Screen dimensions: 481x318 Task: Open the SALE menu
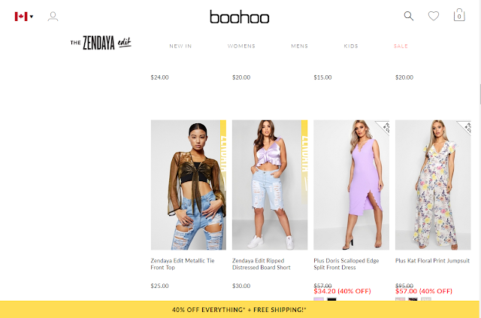point(401,46)
